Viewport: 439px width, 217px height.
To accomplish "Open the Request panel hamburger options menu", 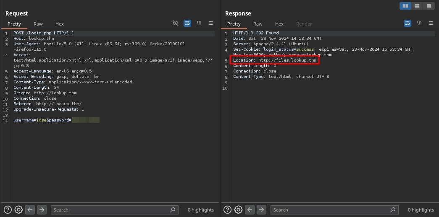I will (211, 23).
